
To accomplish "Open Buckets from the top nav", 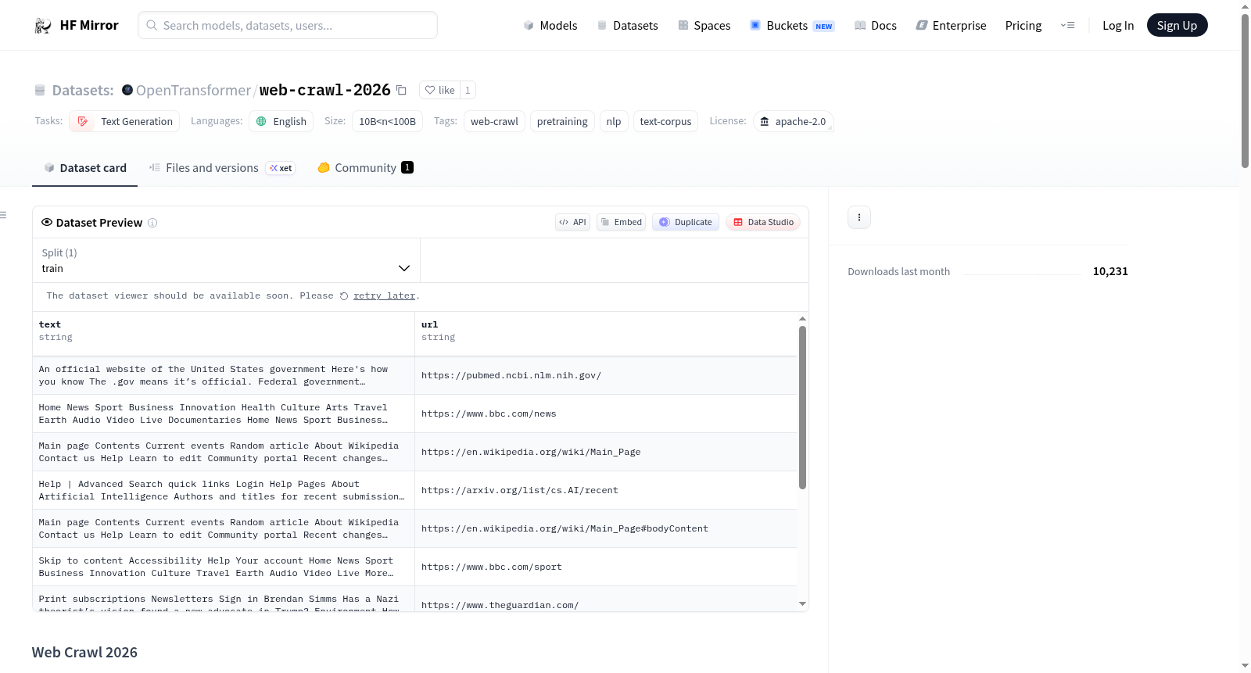I will 792,26.
